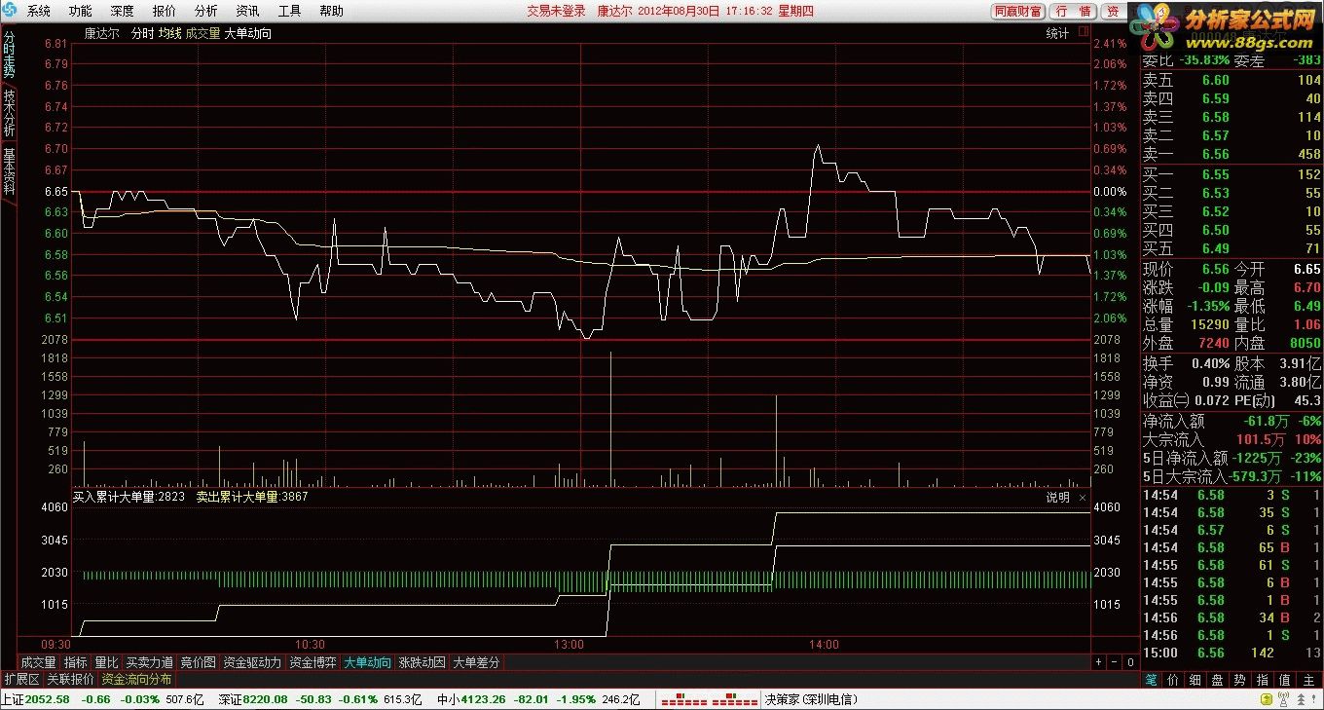The width and height of the screenshot is (1324, 710).
Task: Click the 统计 link above chart
Action: tap(1057, 33)
